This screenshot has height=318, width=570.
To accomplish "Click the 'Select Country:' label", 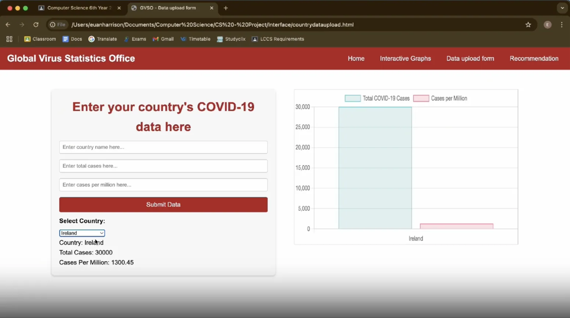I will point(82,221).
